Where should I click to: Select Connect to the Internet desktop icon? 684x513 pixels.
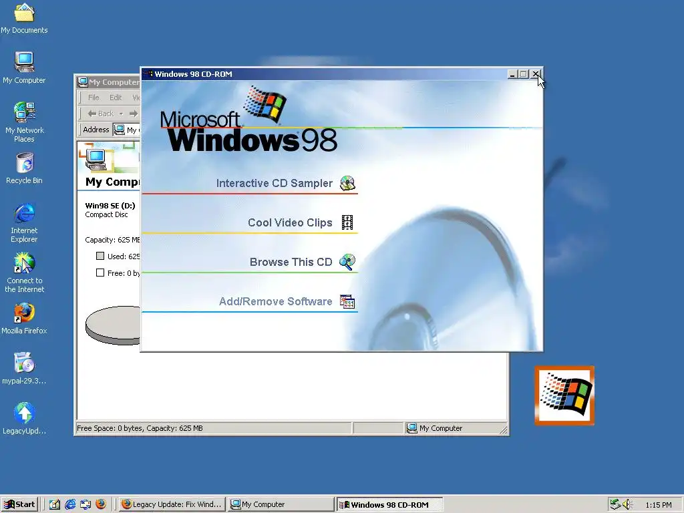[24, 273]
